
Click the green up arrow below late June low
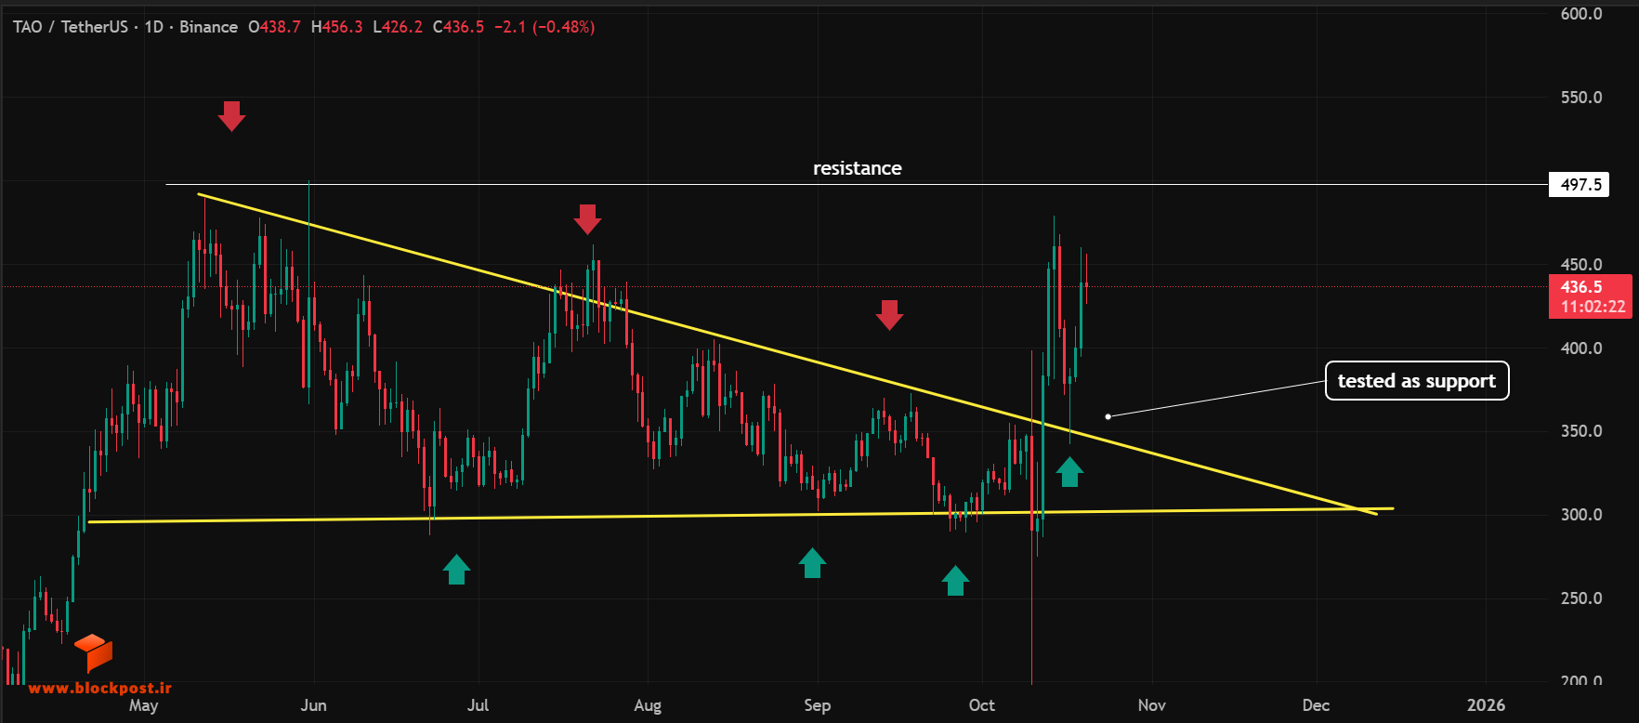tap(456, 569)
